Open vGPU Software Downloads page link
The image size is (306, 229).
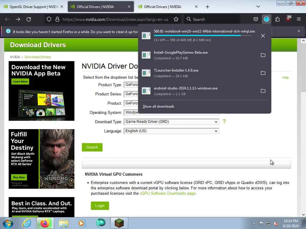pos(167,193)
